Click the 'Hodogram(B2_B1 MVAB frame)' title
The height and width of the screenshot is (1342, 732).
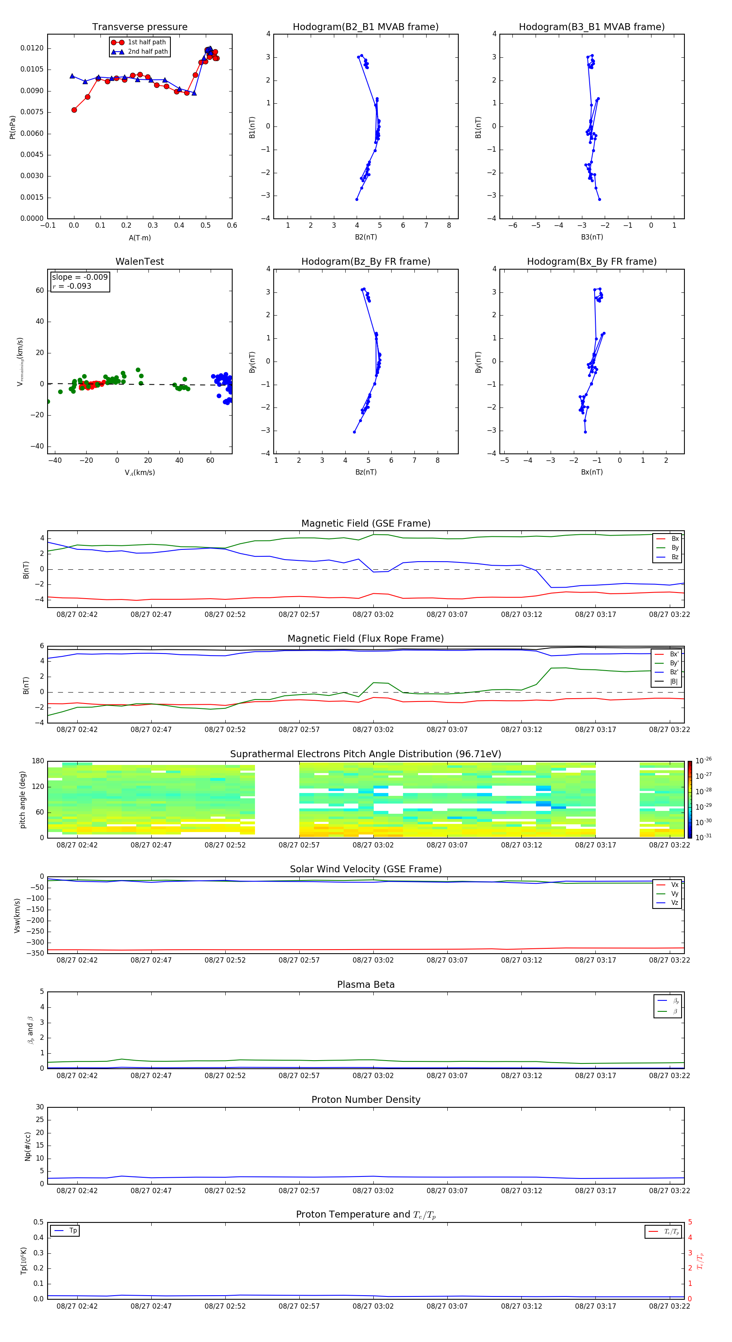click(x=366, y=27)
